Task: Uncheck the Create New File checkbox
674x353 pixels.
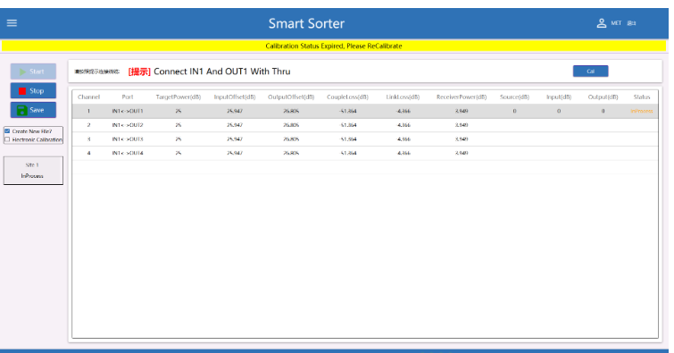Action: point(7,130)
